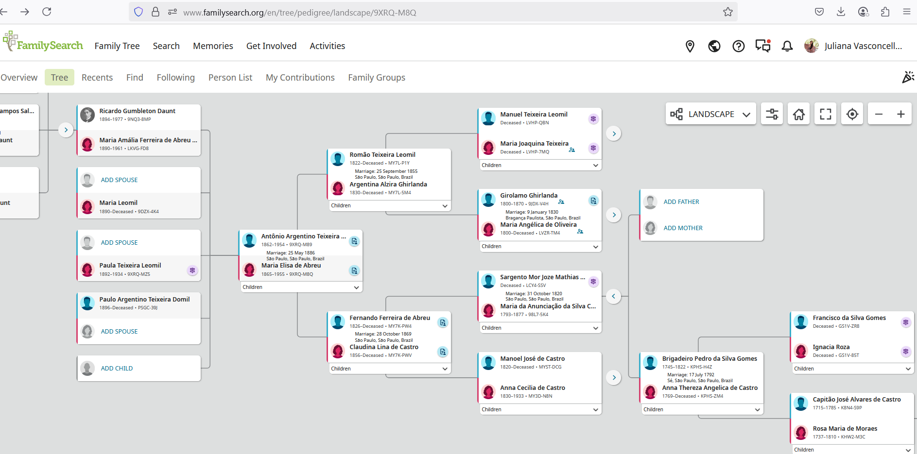Open the notifications bell

tap(787, 46)
